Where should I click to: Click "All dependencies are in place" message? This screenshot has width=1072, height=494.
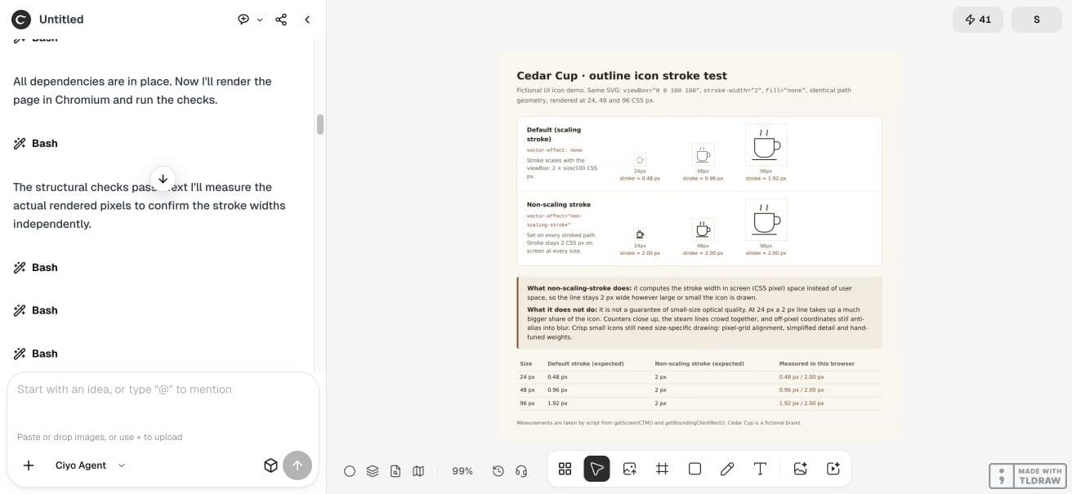142,91
